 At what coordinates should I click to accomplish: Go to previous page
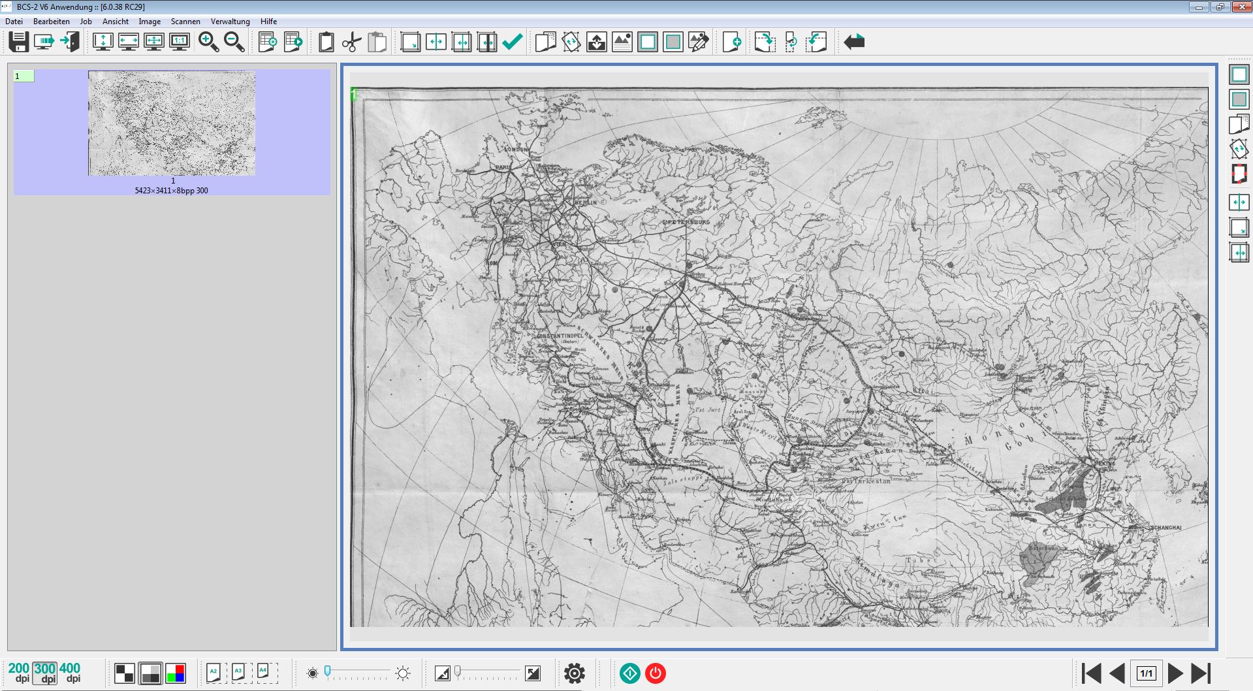[x=1117, y=673]
